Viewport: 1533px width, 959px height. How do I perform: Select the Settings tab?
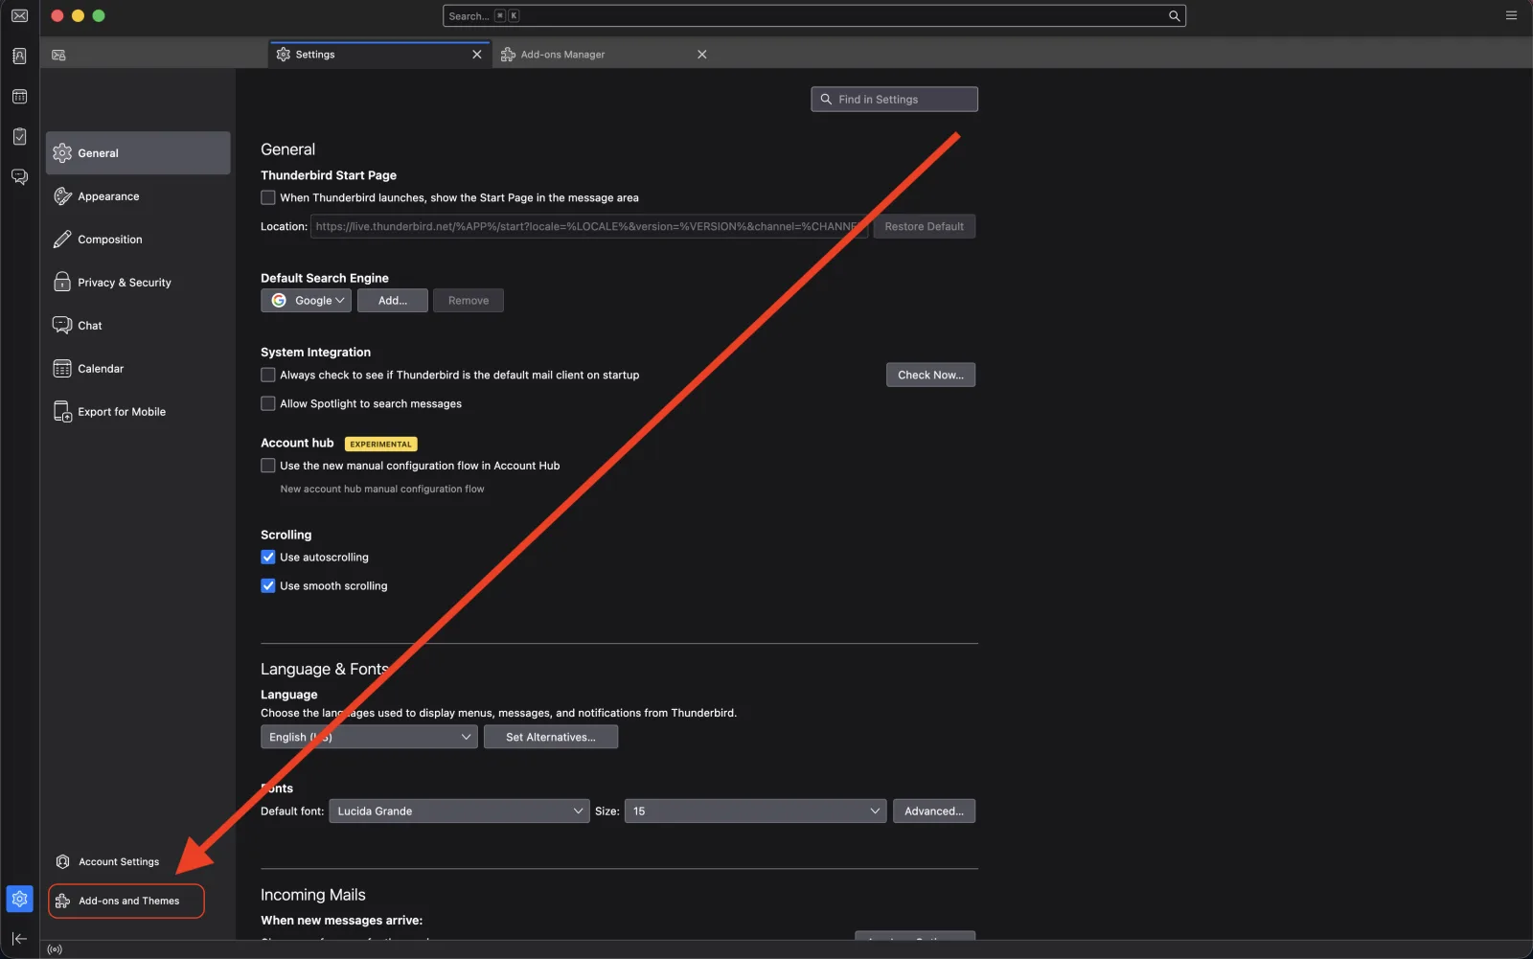tap(379, 55)
